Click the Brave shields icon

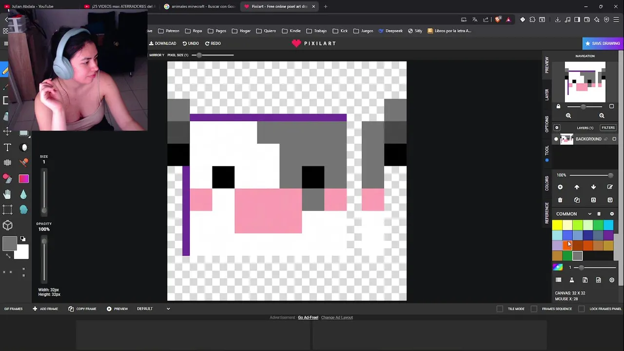click(497, 19)
